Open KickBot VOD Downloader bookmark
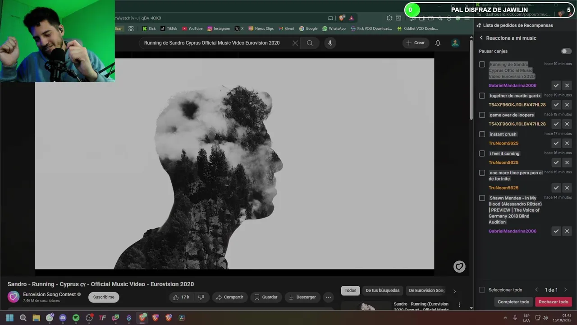This screenshot has height=325, width=577. click(x=417, y=28)
